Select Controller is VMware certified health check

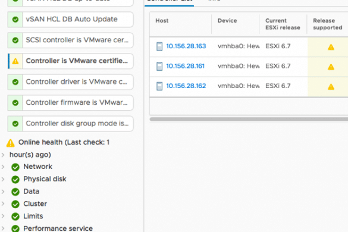pos(71,61)
